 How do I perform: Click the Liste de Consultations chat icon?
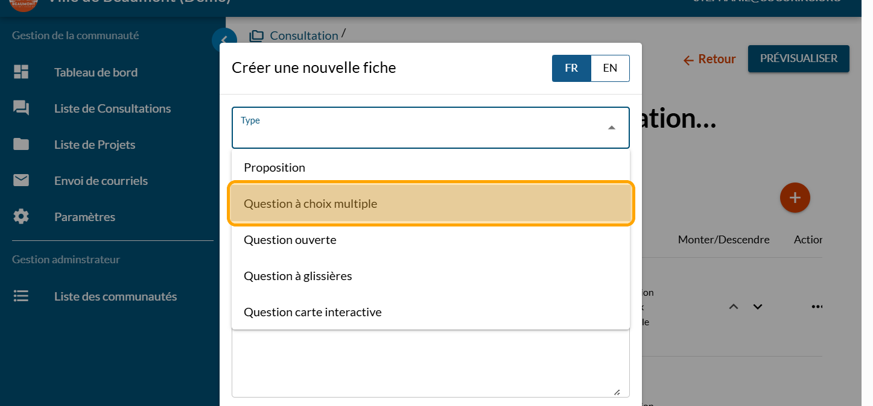pos(21,108)
